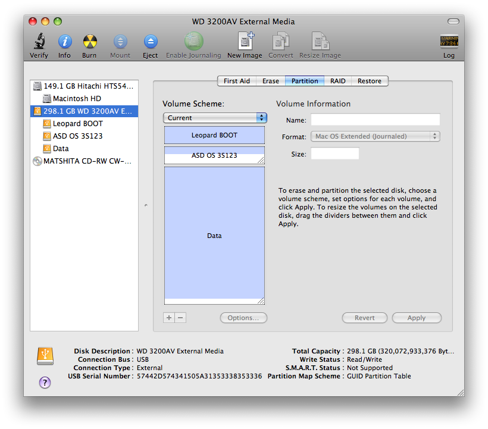The image size is (488, 429).
Task: Select the Data partition block in layout
Action: coord(214,236)
